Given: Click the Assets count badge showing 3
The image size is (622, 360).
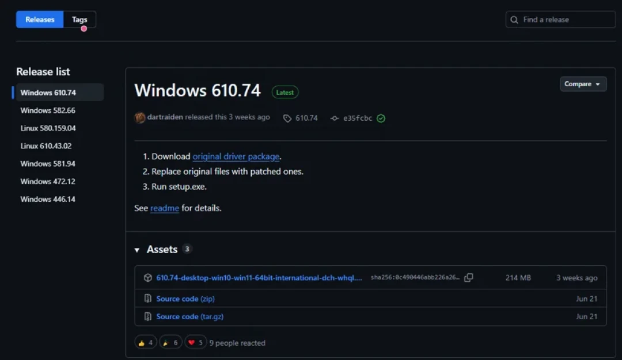Looking at the screenshot, I should [x=187, y=248].
